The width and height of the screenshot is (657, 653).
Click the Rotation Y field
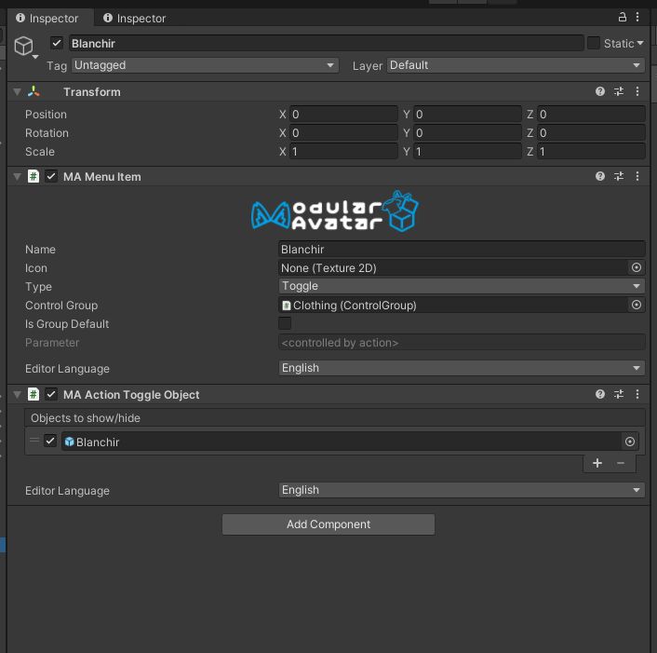pos(467,133)
